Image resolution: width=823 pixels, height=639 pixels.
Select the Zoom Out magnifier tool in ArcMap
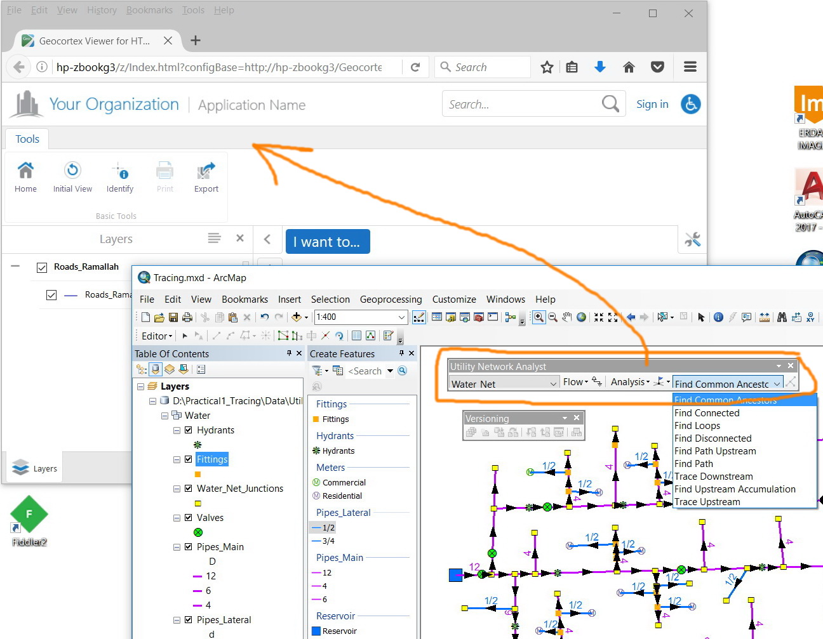click(x=552, y=317)
